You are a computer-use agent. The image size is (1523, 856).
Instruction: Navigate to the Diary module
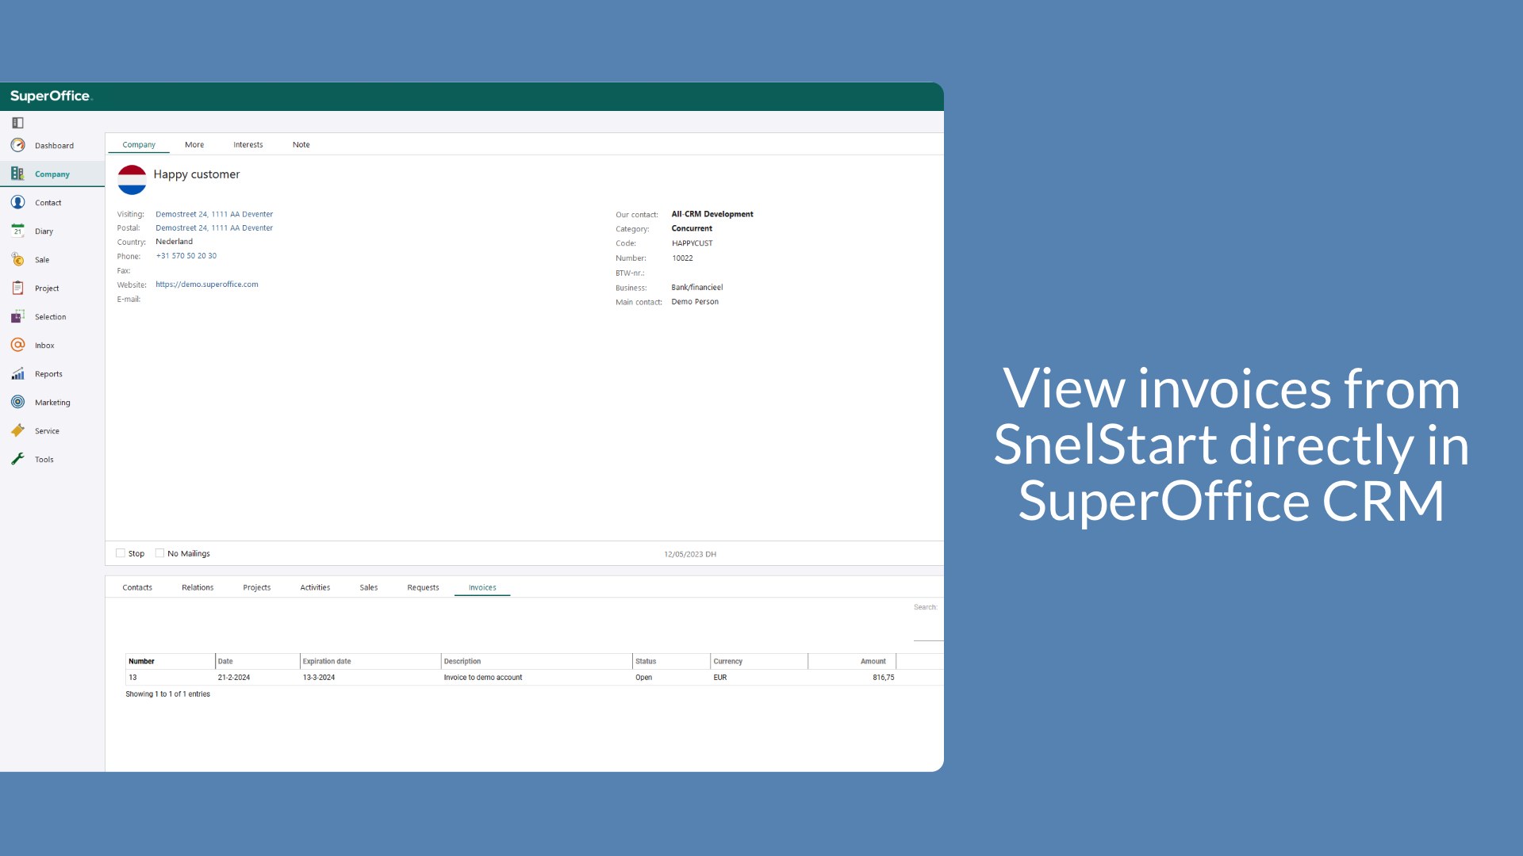click(x=42, y=230)
